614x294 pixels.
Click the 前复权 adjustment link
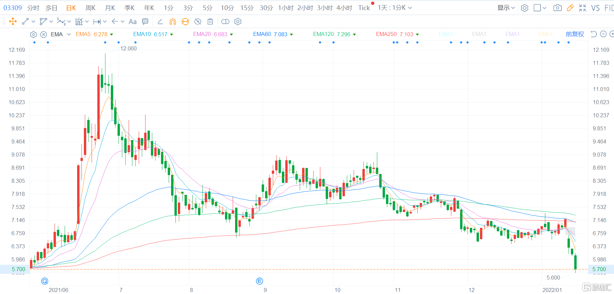pos(575,34)
